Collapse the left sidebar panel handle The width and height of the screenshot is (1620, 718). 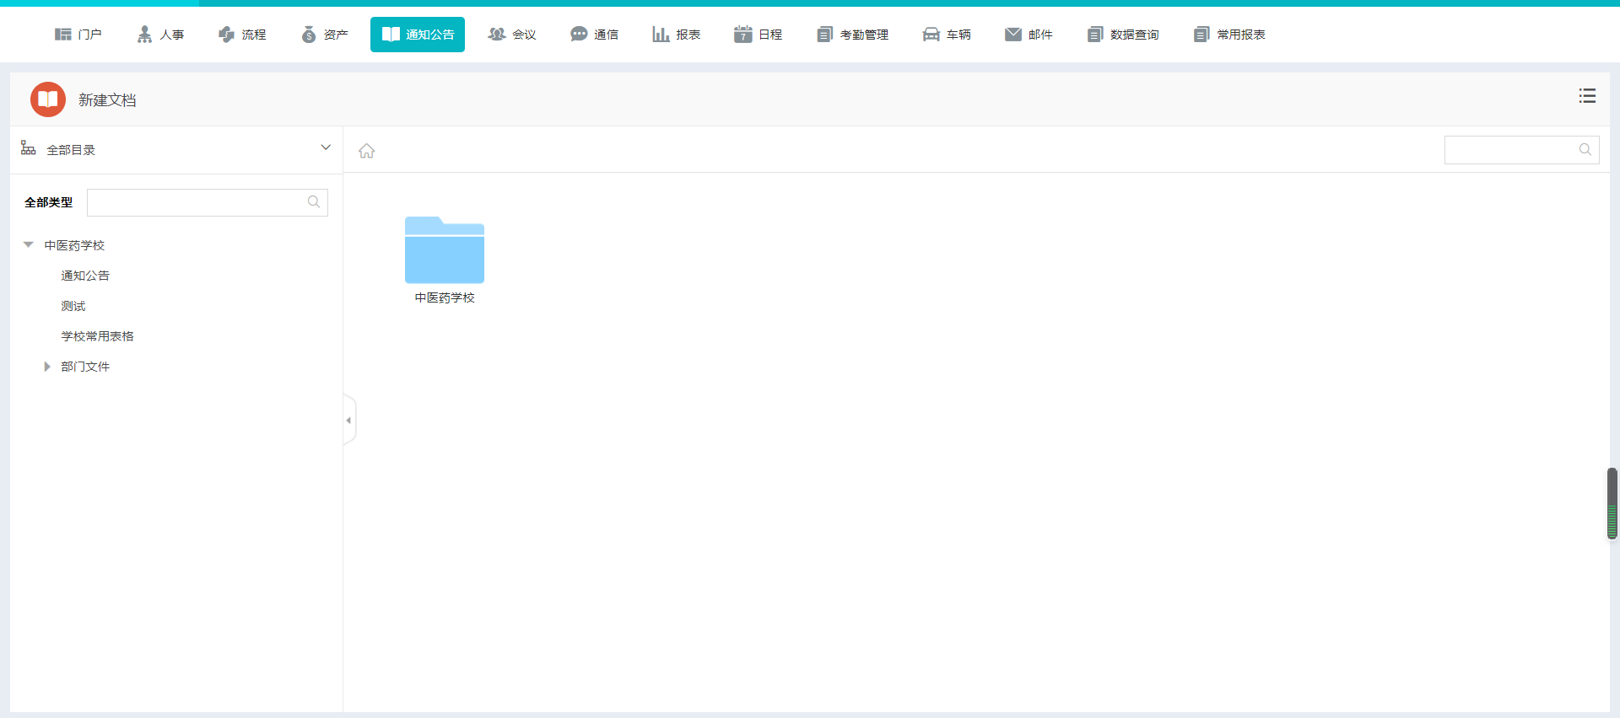[349, 420]
